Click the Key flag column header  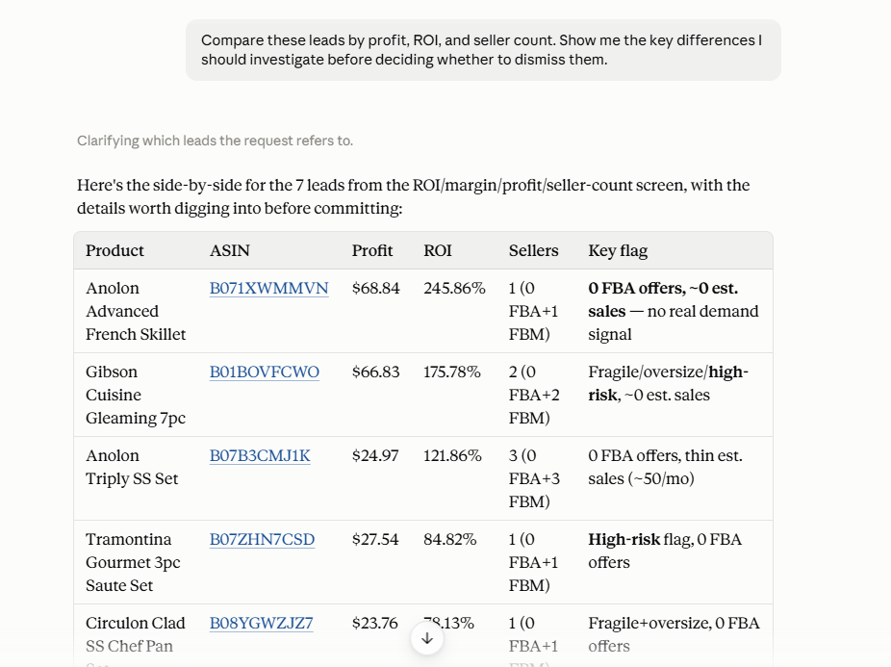click(618, 251)
